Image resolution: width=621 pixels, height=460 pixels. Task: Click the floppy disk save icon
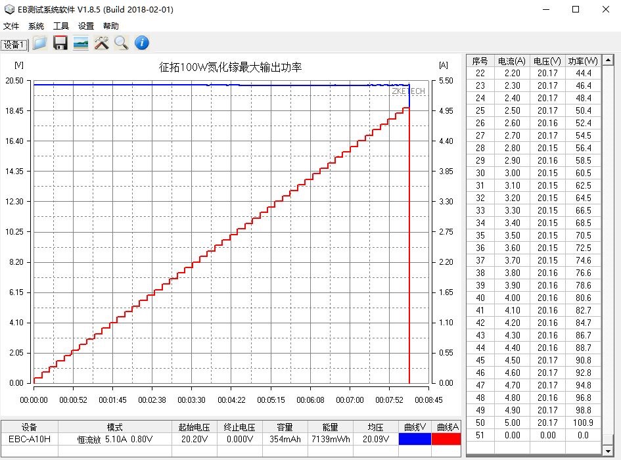(60, 43)
